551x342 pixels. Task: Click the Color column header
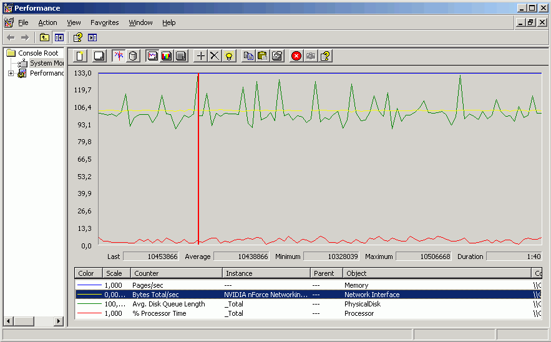(x=89, y=273)
